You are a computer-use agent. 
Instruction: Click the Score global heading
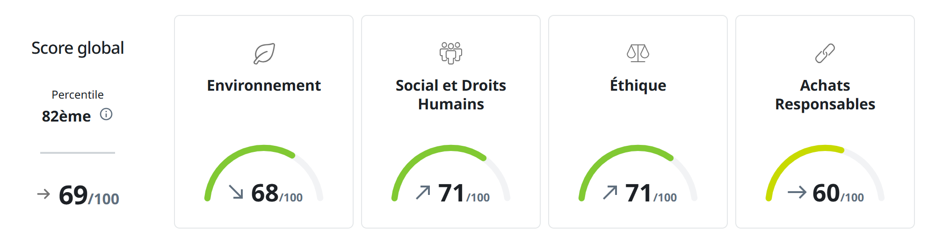[x=78, y=48]
